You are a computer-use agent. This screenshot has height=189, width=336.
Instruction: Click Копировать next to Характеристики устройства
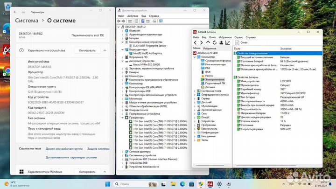87,50
